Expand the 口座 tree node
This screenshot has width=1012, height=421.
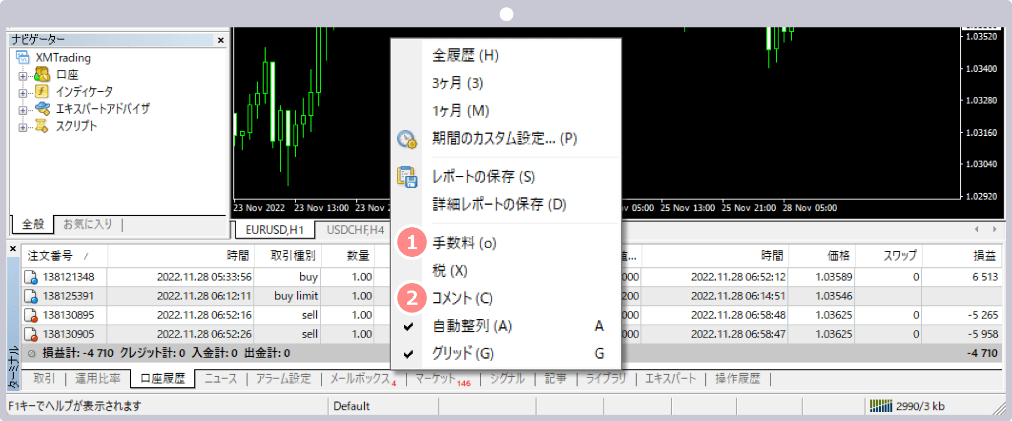tap(23, 76)
